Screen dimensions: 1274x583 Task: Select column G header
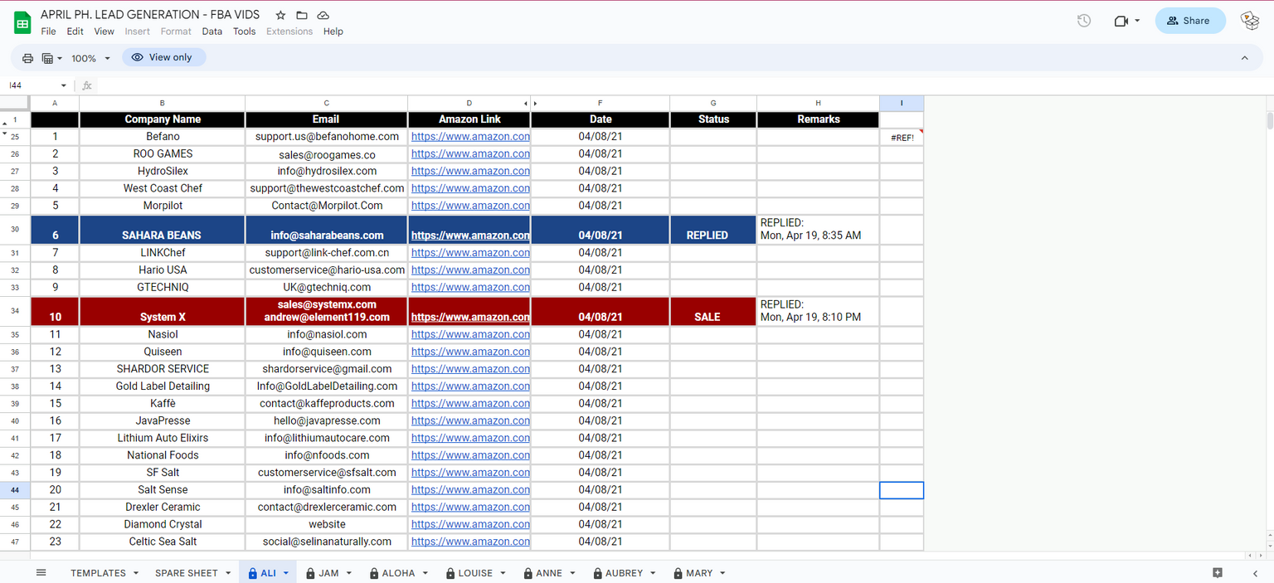click(x=713, y=103)
